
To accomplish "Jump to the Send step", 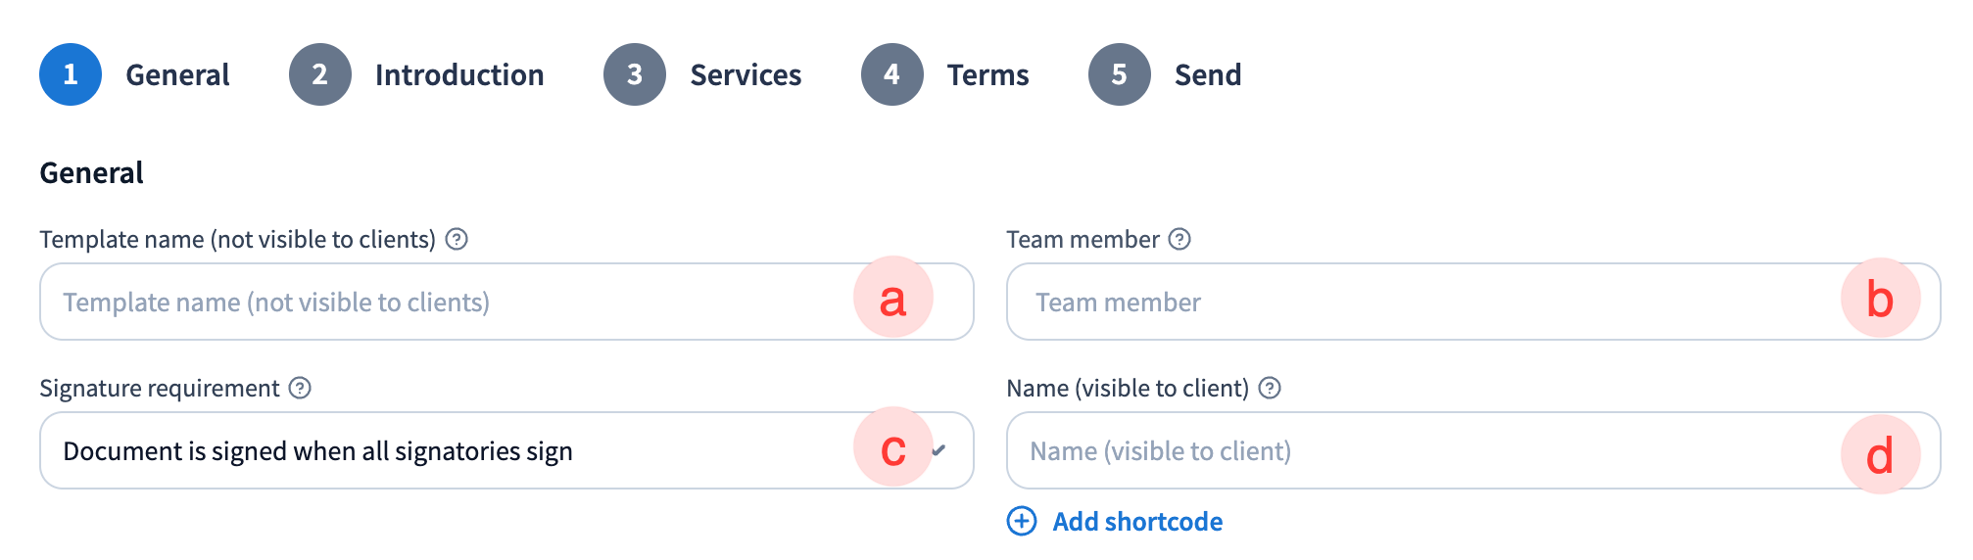I will (x=1207, y=74).
